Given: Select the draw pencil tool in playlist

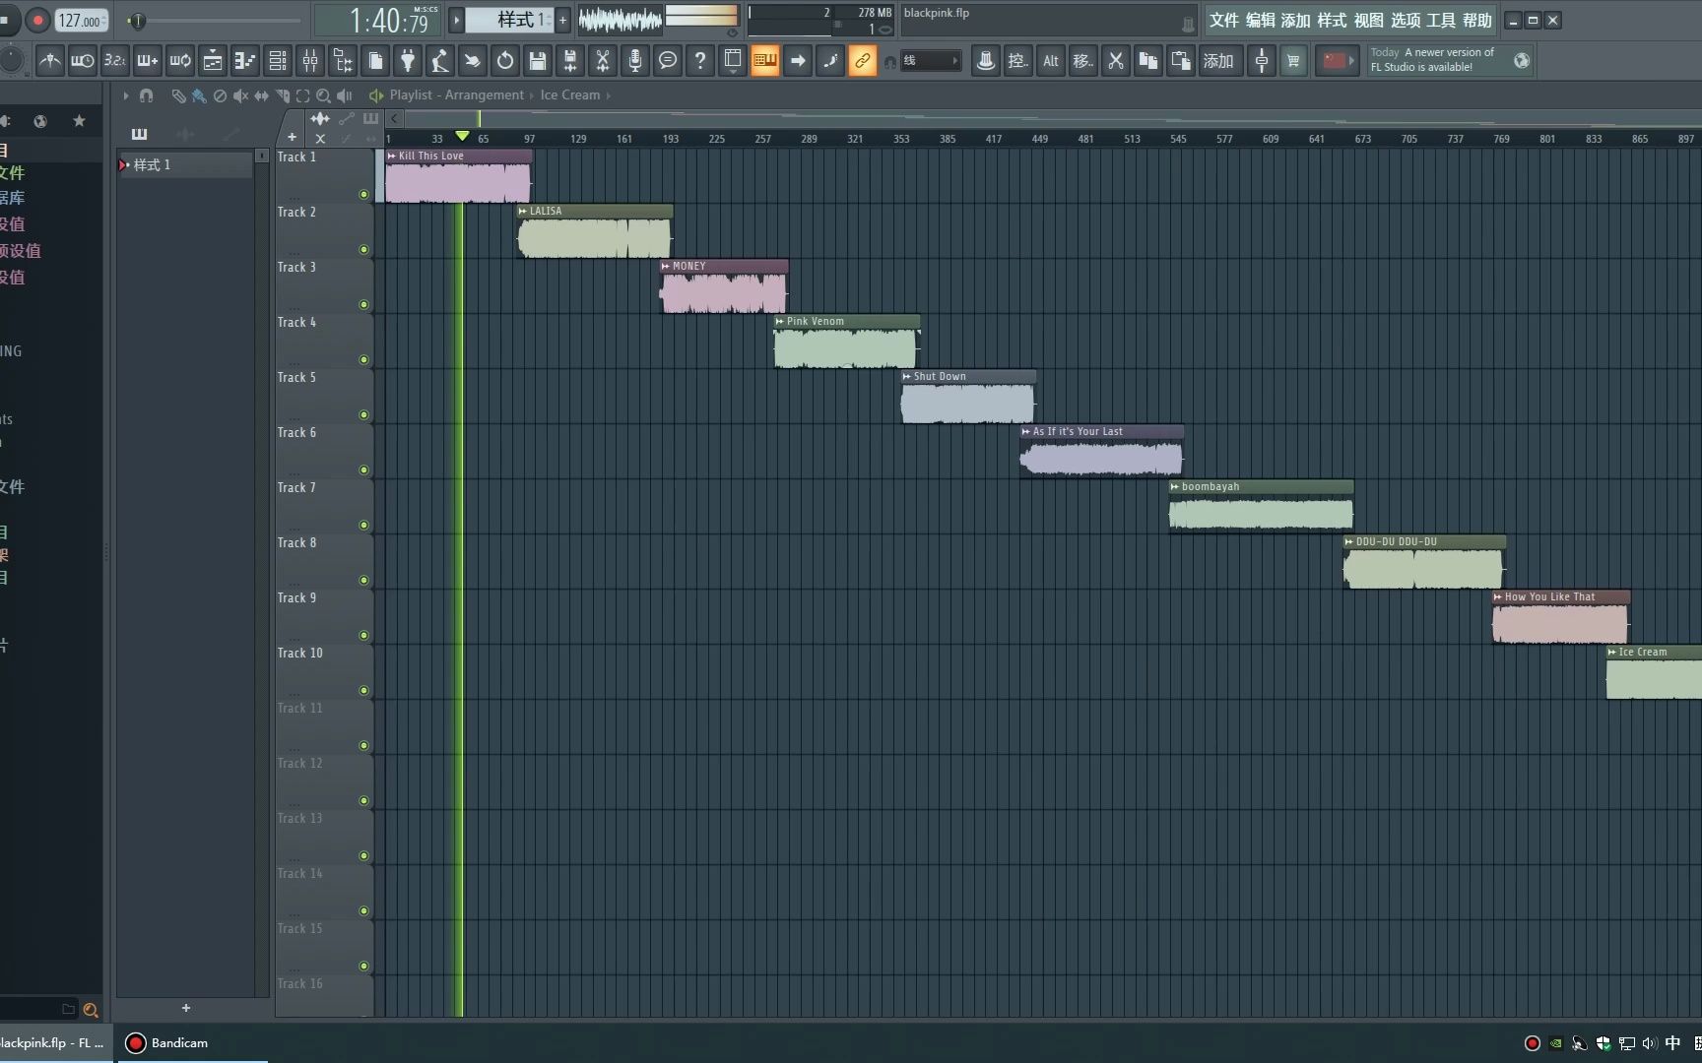Looking at the screenshot, I should click(178, 95).
